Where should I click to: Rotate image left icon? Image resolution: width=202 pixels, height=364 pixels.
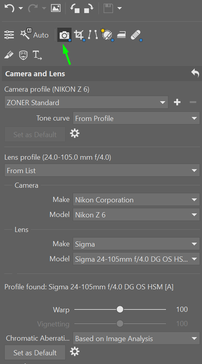[x=75, y=8]
